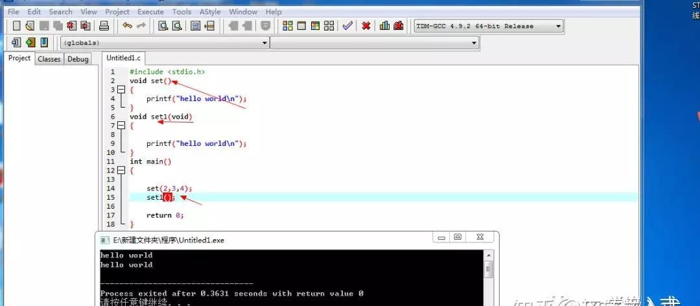The width and height of the screenshot is (700, 306).
Task: Click the Compile & Run icon
Action: tap(316, 26)
